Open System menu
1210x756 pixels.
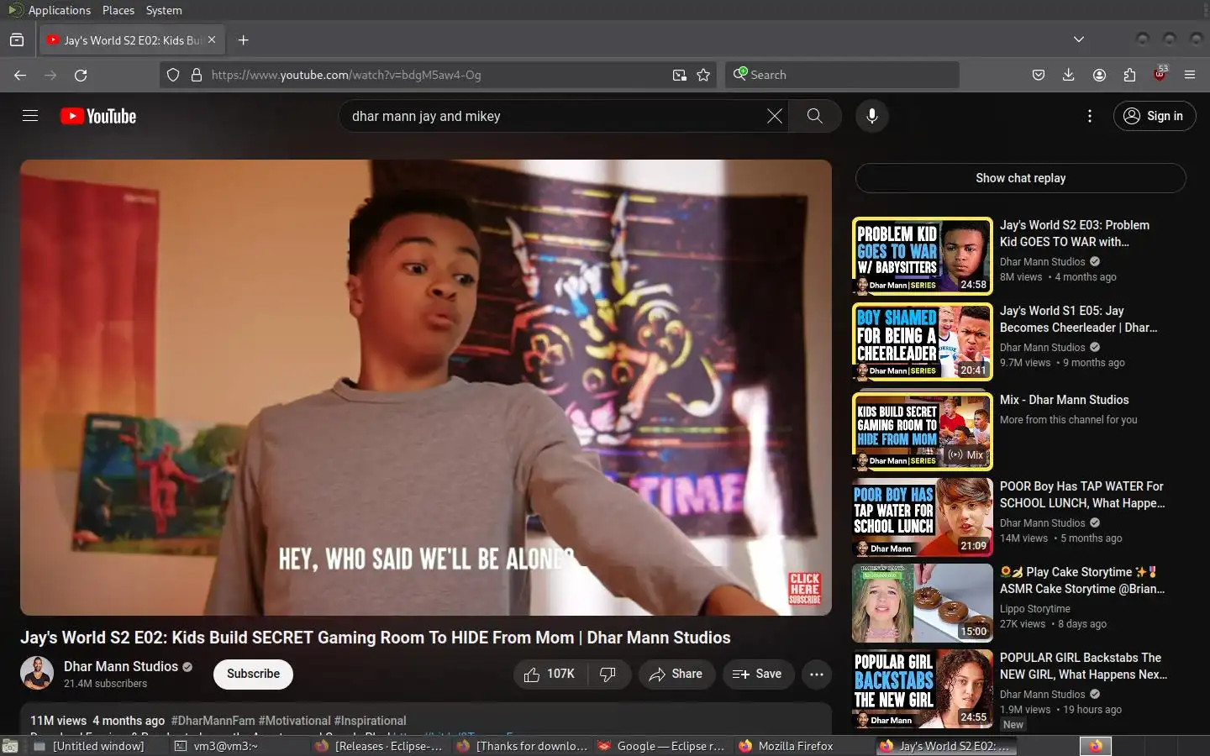[x=164, y=10]
